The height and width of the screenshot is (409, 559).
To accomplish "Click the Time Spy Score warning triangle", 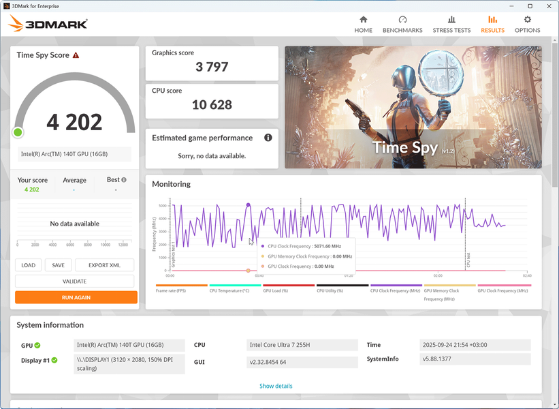I will [x=76, y=55].
